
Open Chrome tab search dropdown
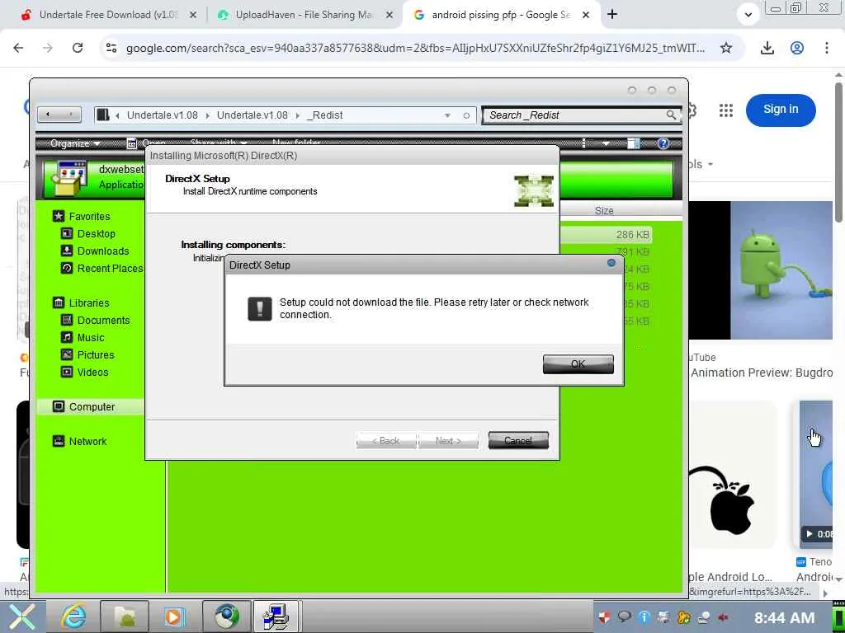pos(748,15)
